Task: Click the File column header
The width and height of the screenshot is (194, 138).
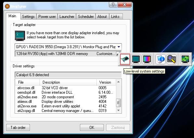Action: [28, 82]
